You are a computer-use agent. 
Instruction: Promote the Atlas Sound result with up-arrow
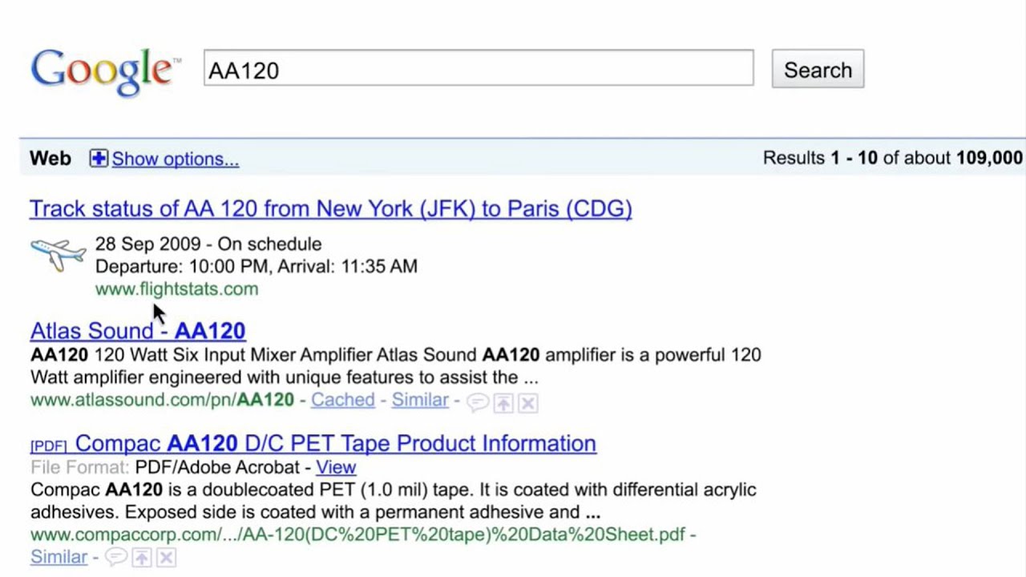pyautogui.click(x=503, y=403)
